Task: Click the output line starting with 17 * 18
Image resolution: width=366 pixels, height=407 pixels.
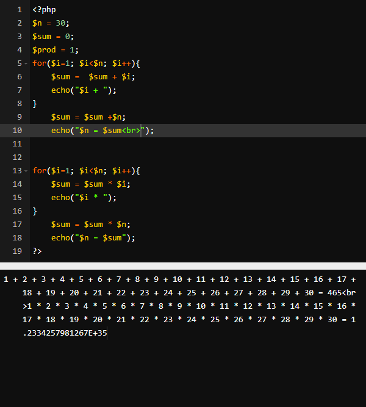Action: point(189,320)
